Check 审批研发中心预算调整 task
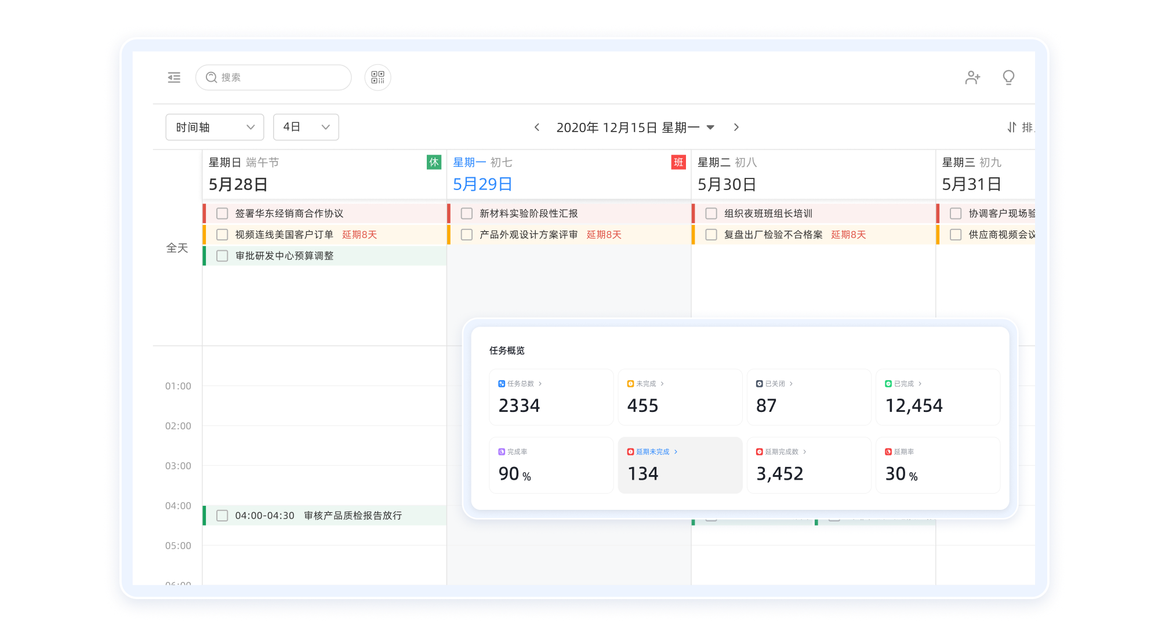 (x=222, y=256)
